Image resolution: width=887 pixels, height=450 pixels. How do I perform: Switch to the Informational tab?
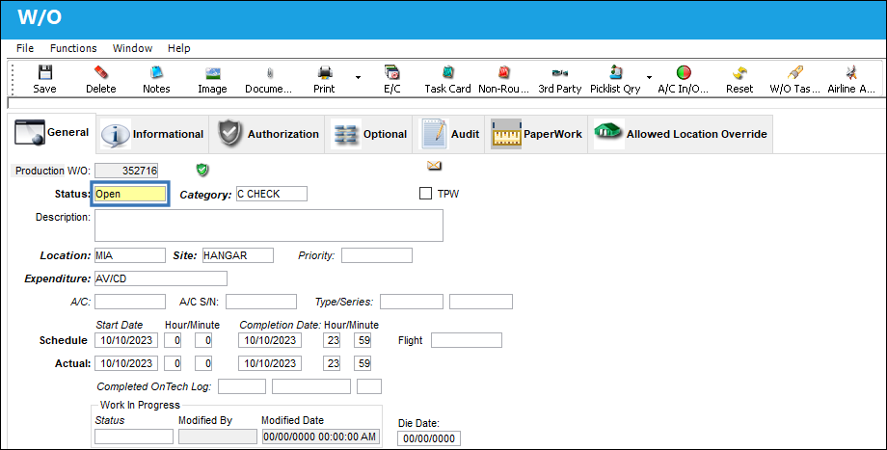(x=152, y=134)
